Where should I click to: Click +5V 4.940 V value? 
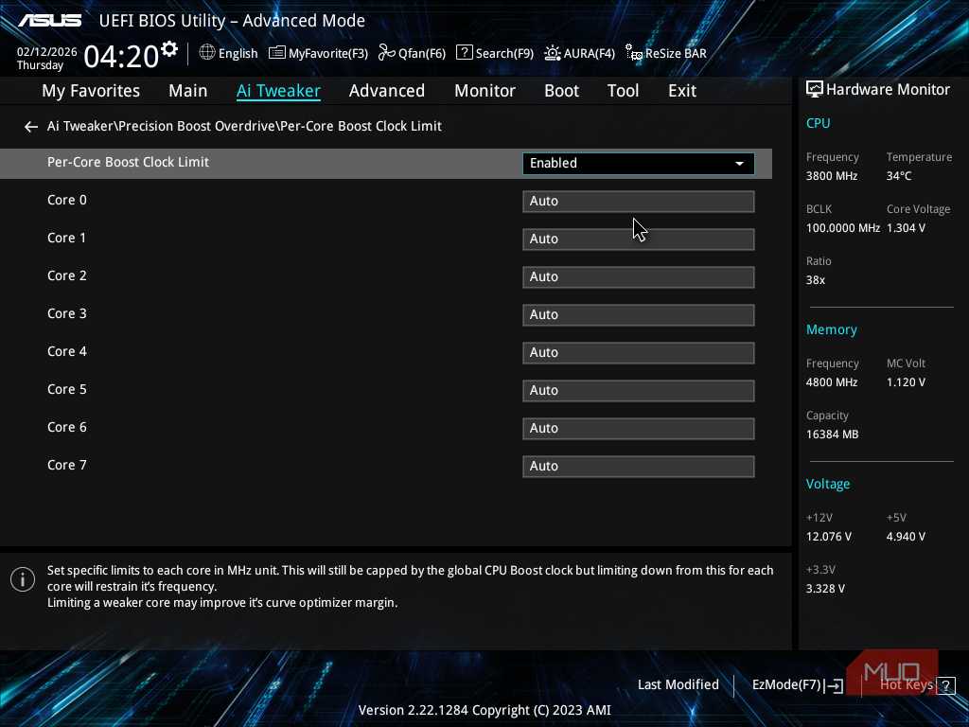coord(906,537)
